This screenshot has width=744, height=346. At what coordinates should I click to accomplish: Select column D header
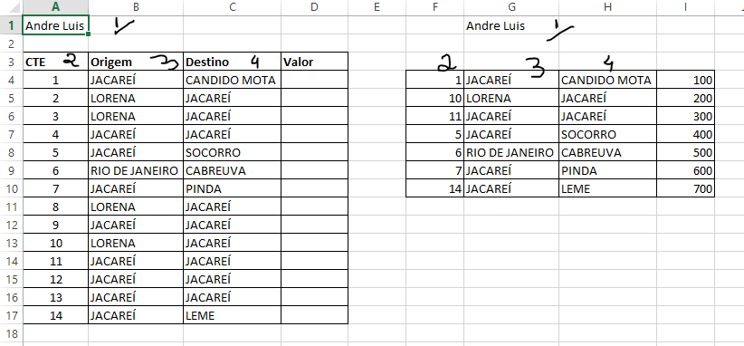tap(314, 6)
